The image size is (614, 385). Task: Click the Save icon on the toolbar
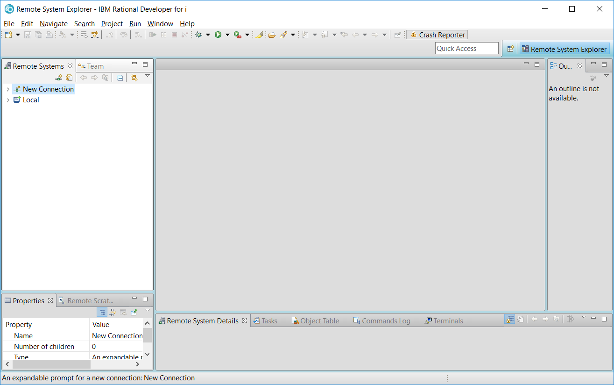[x=28, y=34]
